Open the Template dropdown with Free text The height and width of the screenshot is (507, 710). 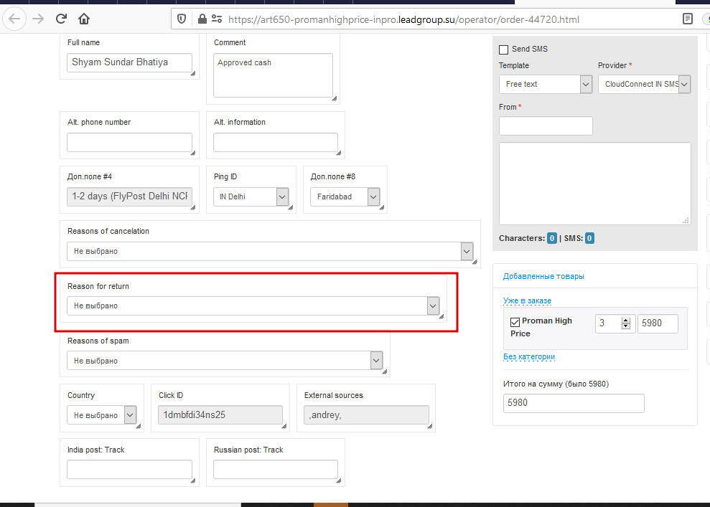pyautogui.click(x=546, y=84)
